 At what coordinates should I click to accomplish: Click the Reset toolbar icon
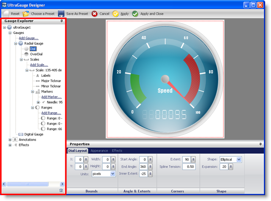[6, 14]
